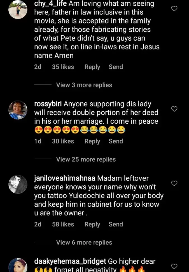
Task: Tap the heart on rossybiri's comment
Action: click(x=174, y=109)
